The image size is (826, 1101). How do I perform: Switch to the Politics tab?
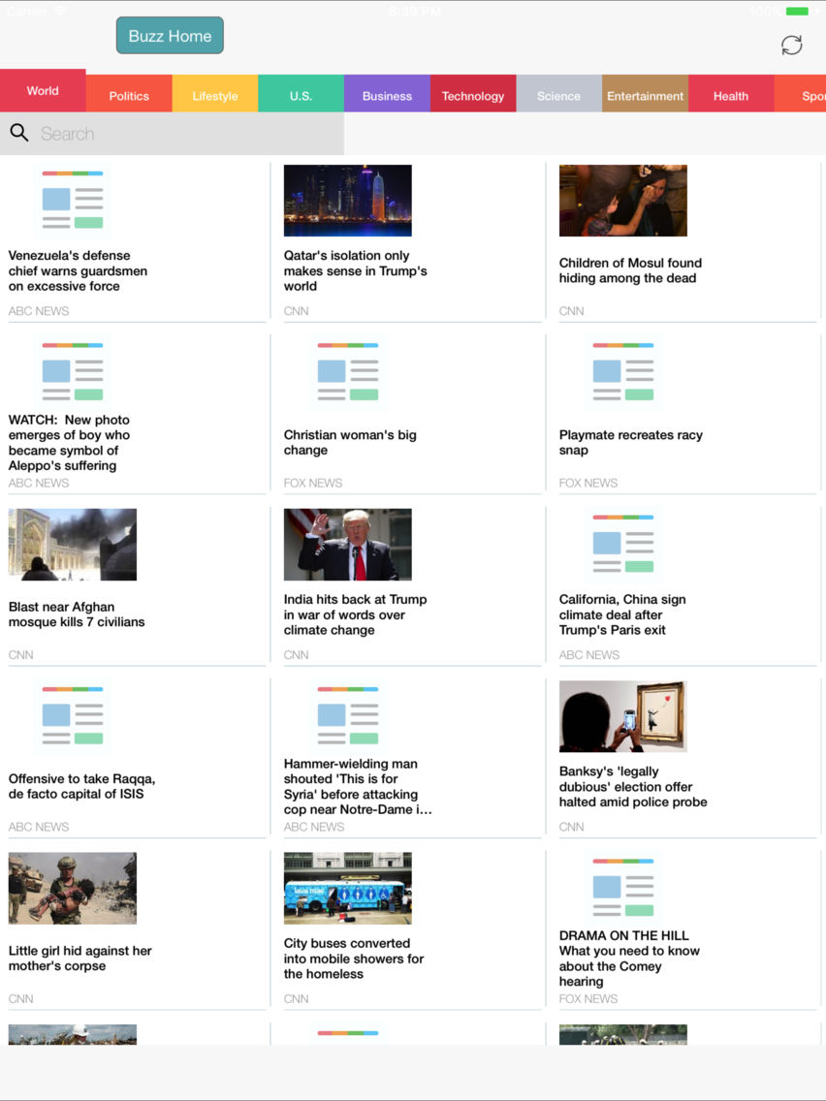coord(129,95)
